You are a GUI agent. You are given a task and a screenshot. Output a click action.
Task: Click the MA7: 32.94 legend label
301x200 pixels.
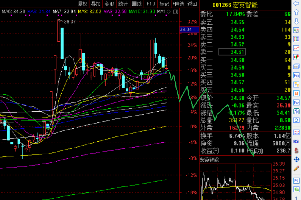point(64,12)
